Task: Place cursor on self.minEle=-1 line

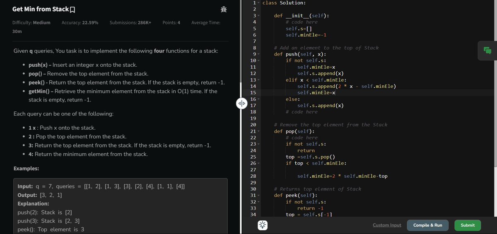Action: tap(306, 35)
